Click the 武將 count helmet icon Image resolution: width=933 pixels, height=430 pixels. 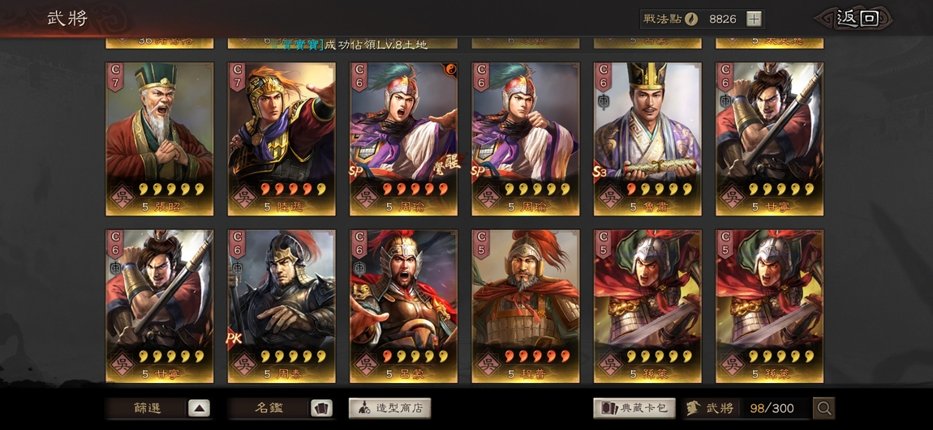tap(693, 408)
